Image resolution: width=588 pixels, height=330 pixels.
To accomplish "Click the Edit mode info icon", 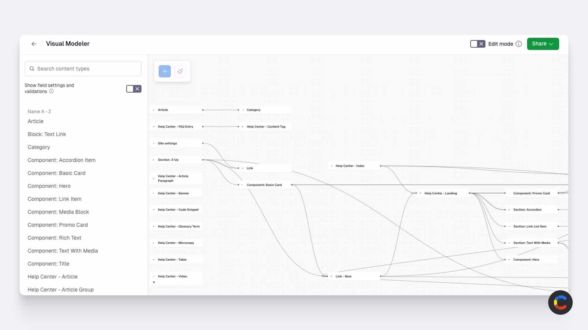I will [519, 44].
